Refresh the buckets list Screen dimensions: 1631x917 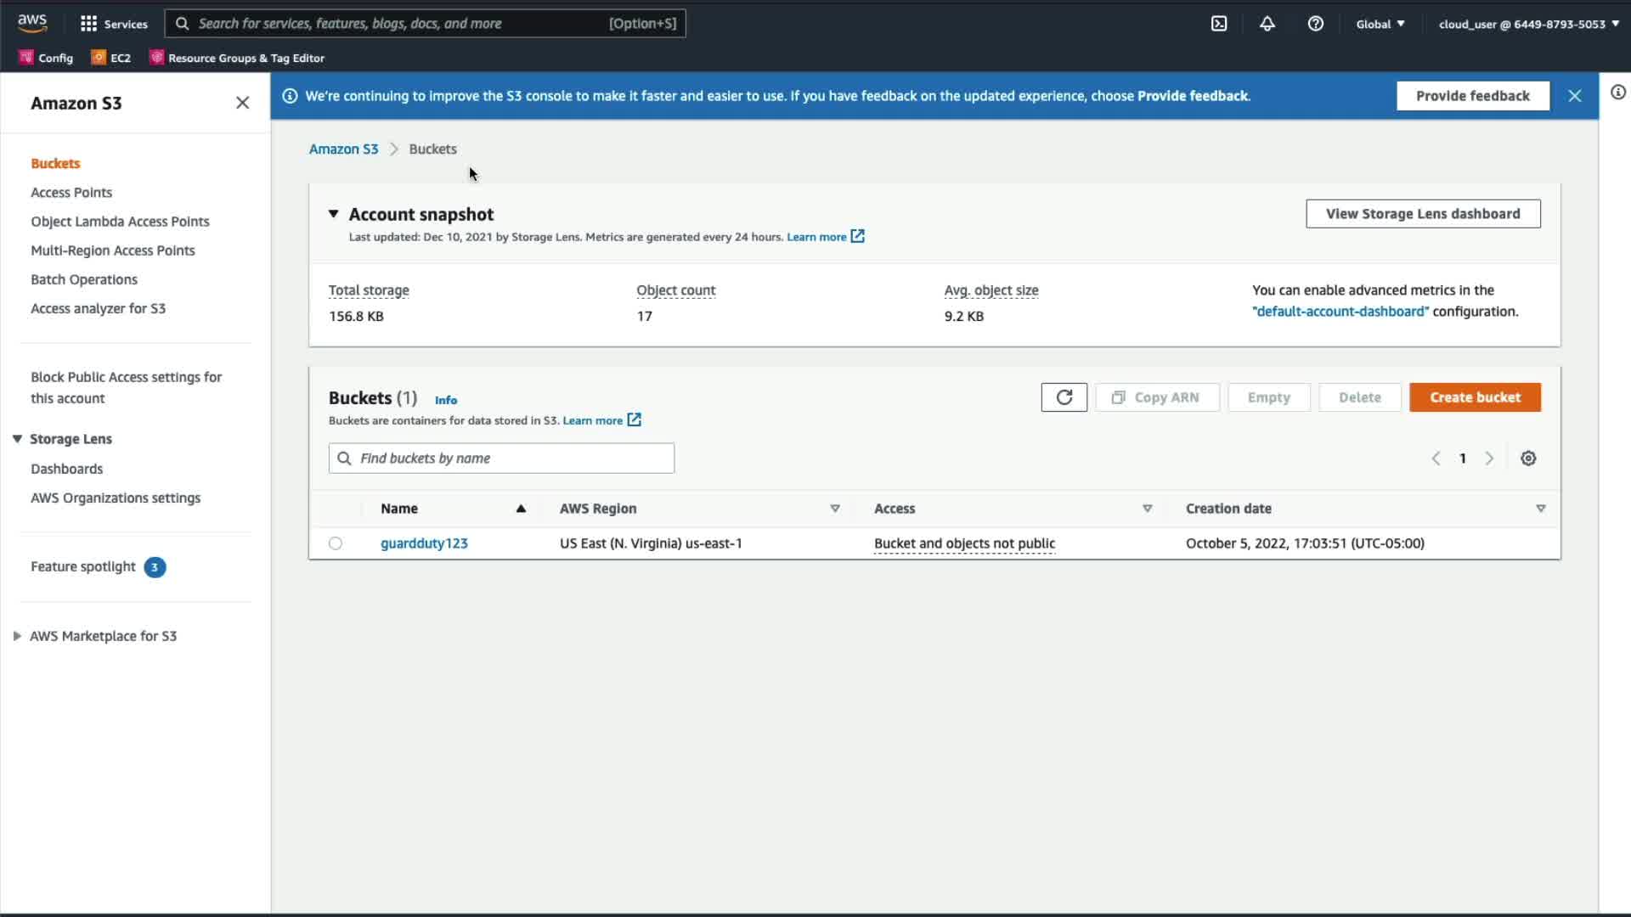click(x=1064, y=397)
